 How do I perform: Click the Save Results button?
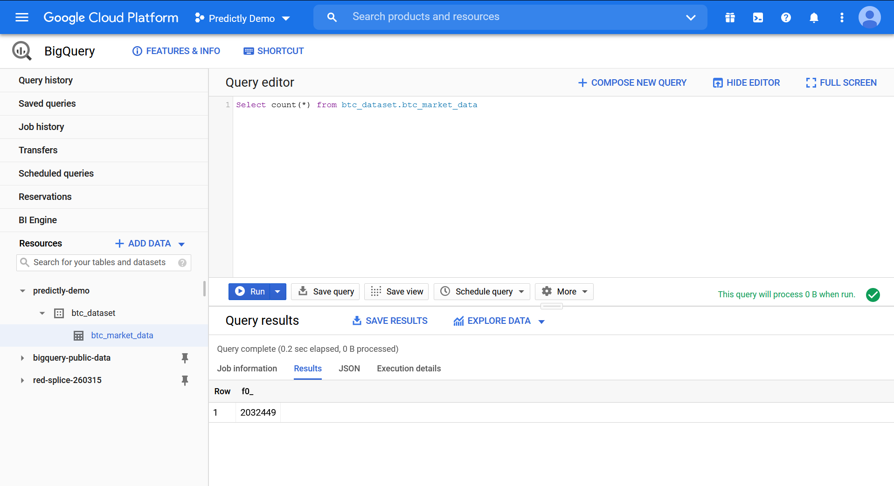coord(390,321)
